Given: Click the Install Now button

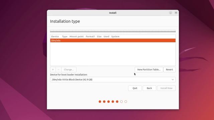Looking at the screenshot, I should (x=167, y=88).
